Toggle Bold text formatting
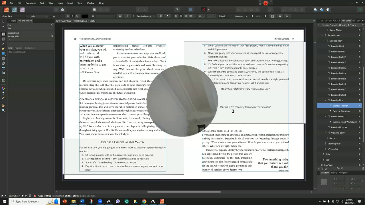The height and width of the screenshot is (205, 365). pyautogui.click(x=68, y=16)
